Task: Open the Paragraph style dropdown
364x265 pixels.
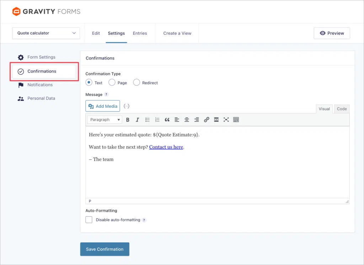Action: [104, 120]
